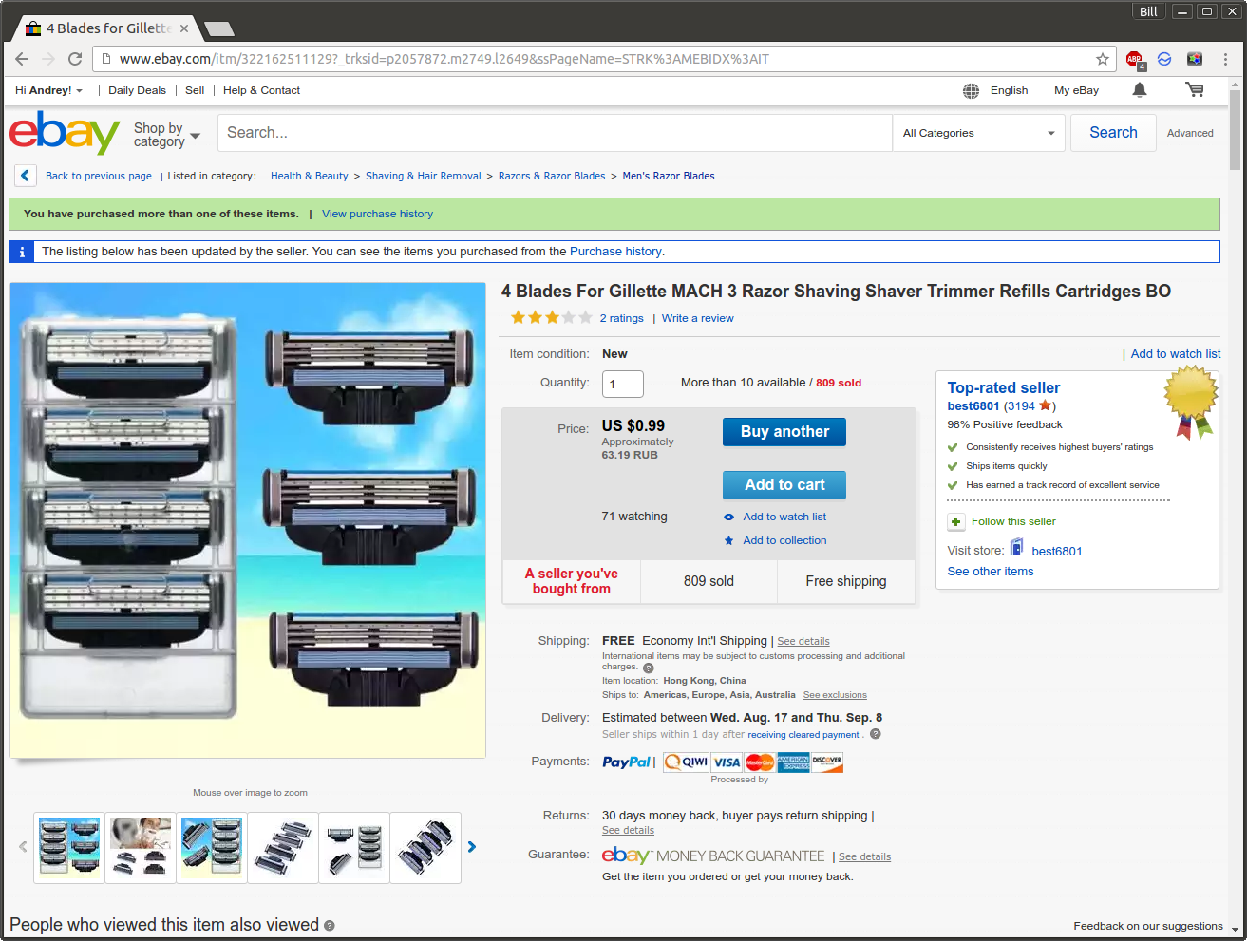Screen dimensions: 1247x941
Task: Expand the Hi Andrey account dropdown
Action: coord(48,91)
